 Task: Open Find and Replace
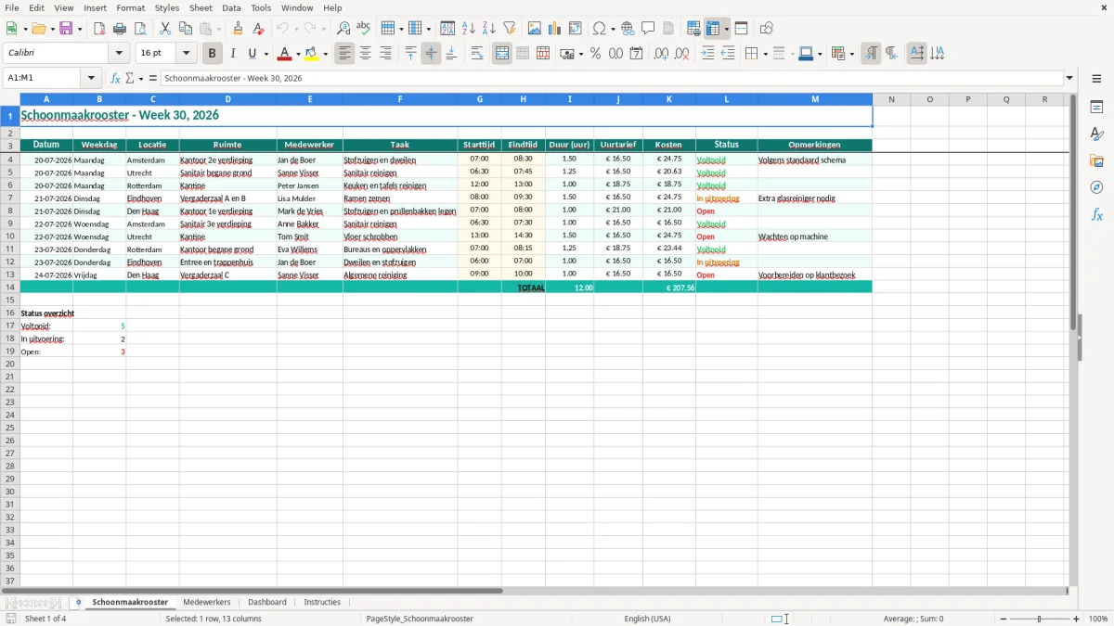(343, 29)
